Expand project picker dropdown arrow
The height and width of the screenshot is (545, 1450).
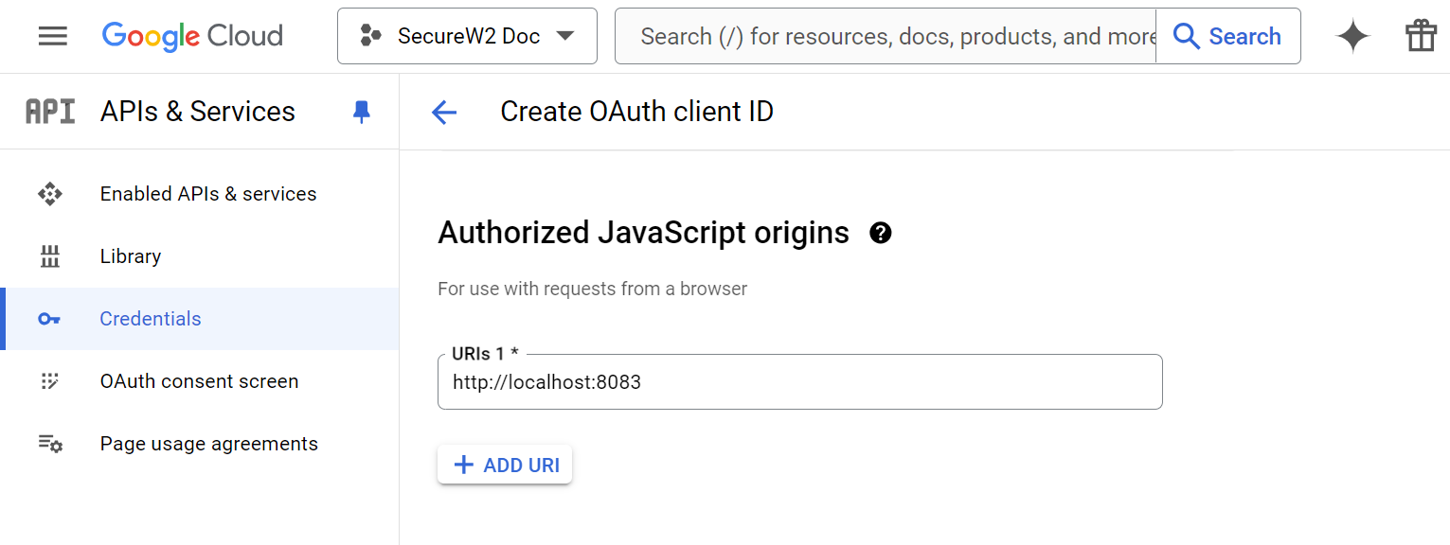(x=565, y=36)
